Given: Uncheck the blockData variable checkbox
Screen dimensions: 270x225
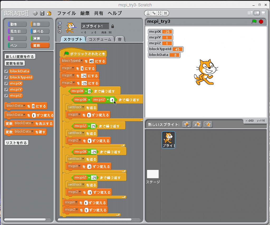Looking at the screenshot, I should (x=6, y=71).
